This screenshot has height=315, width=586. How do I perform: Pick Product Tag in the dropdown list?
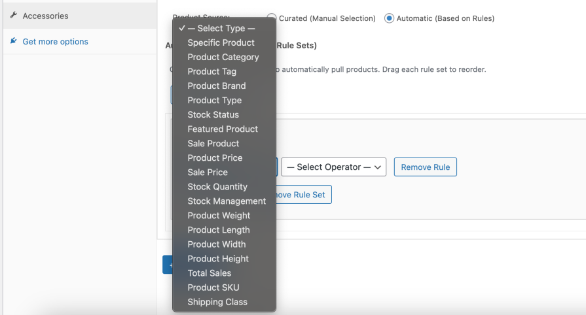point(211,71)
